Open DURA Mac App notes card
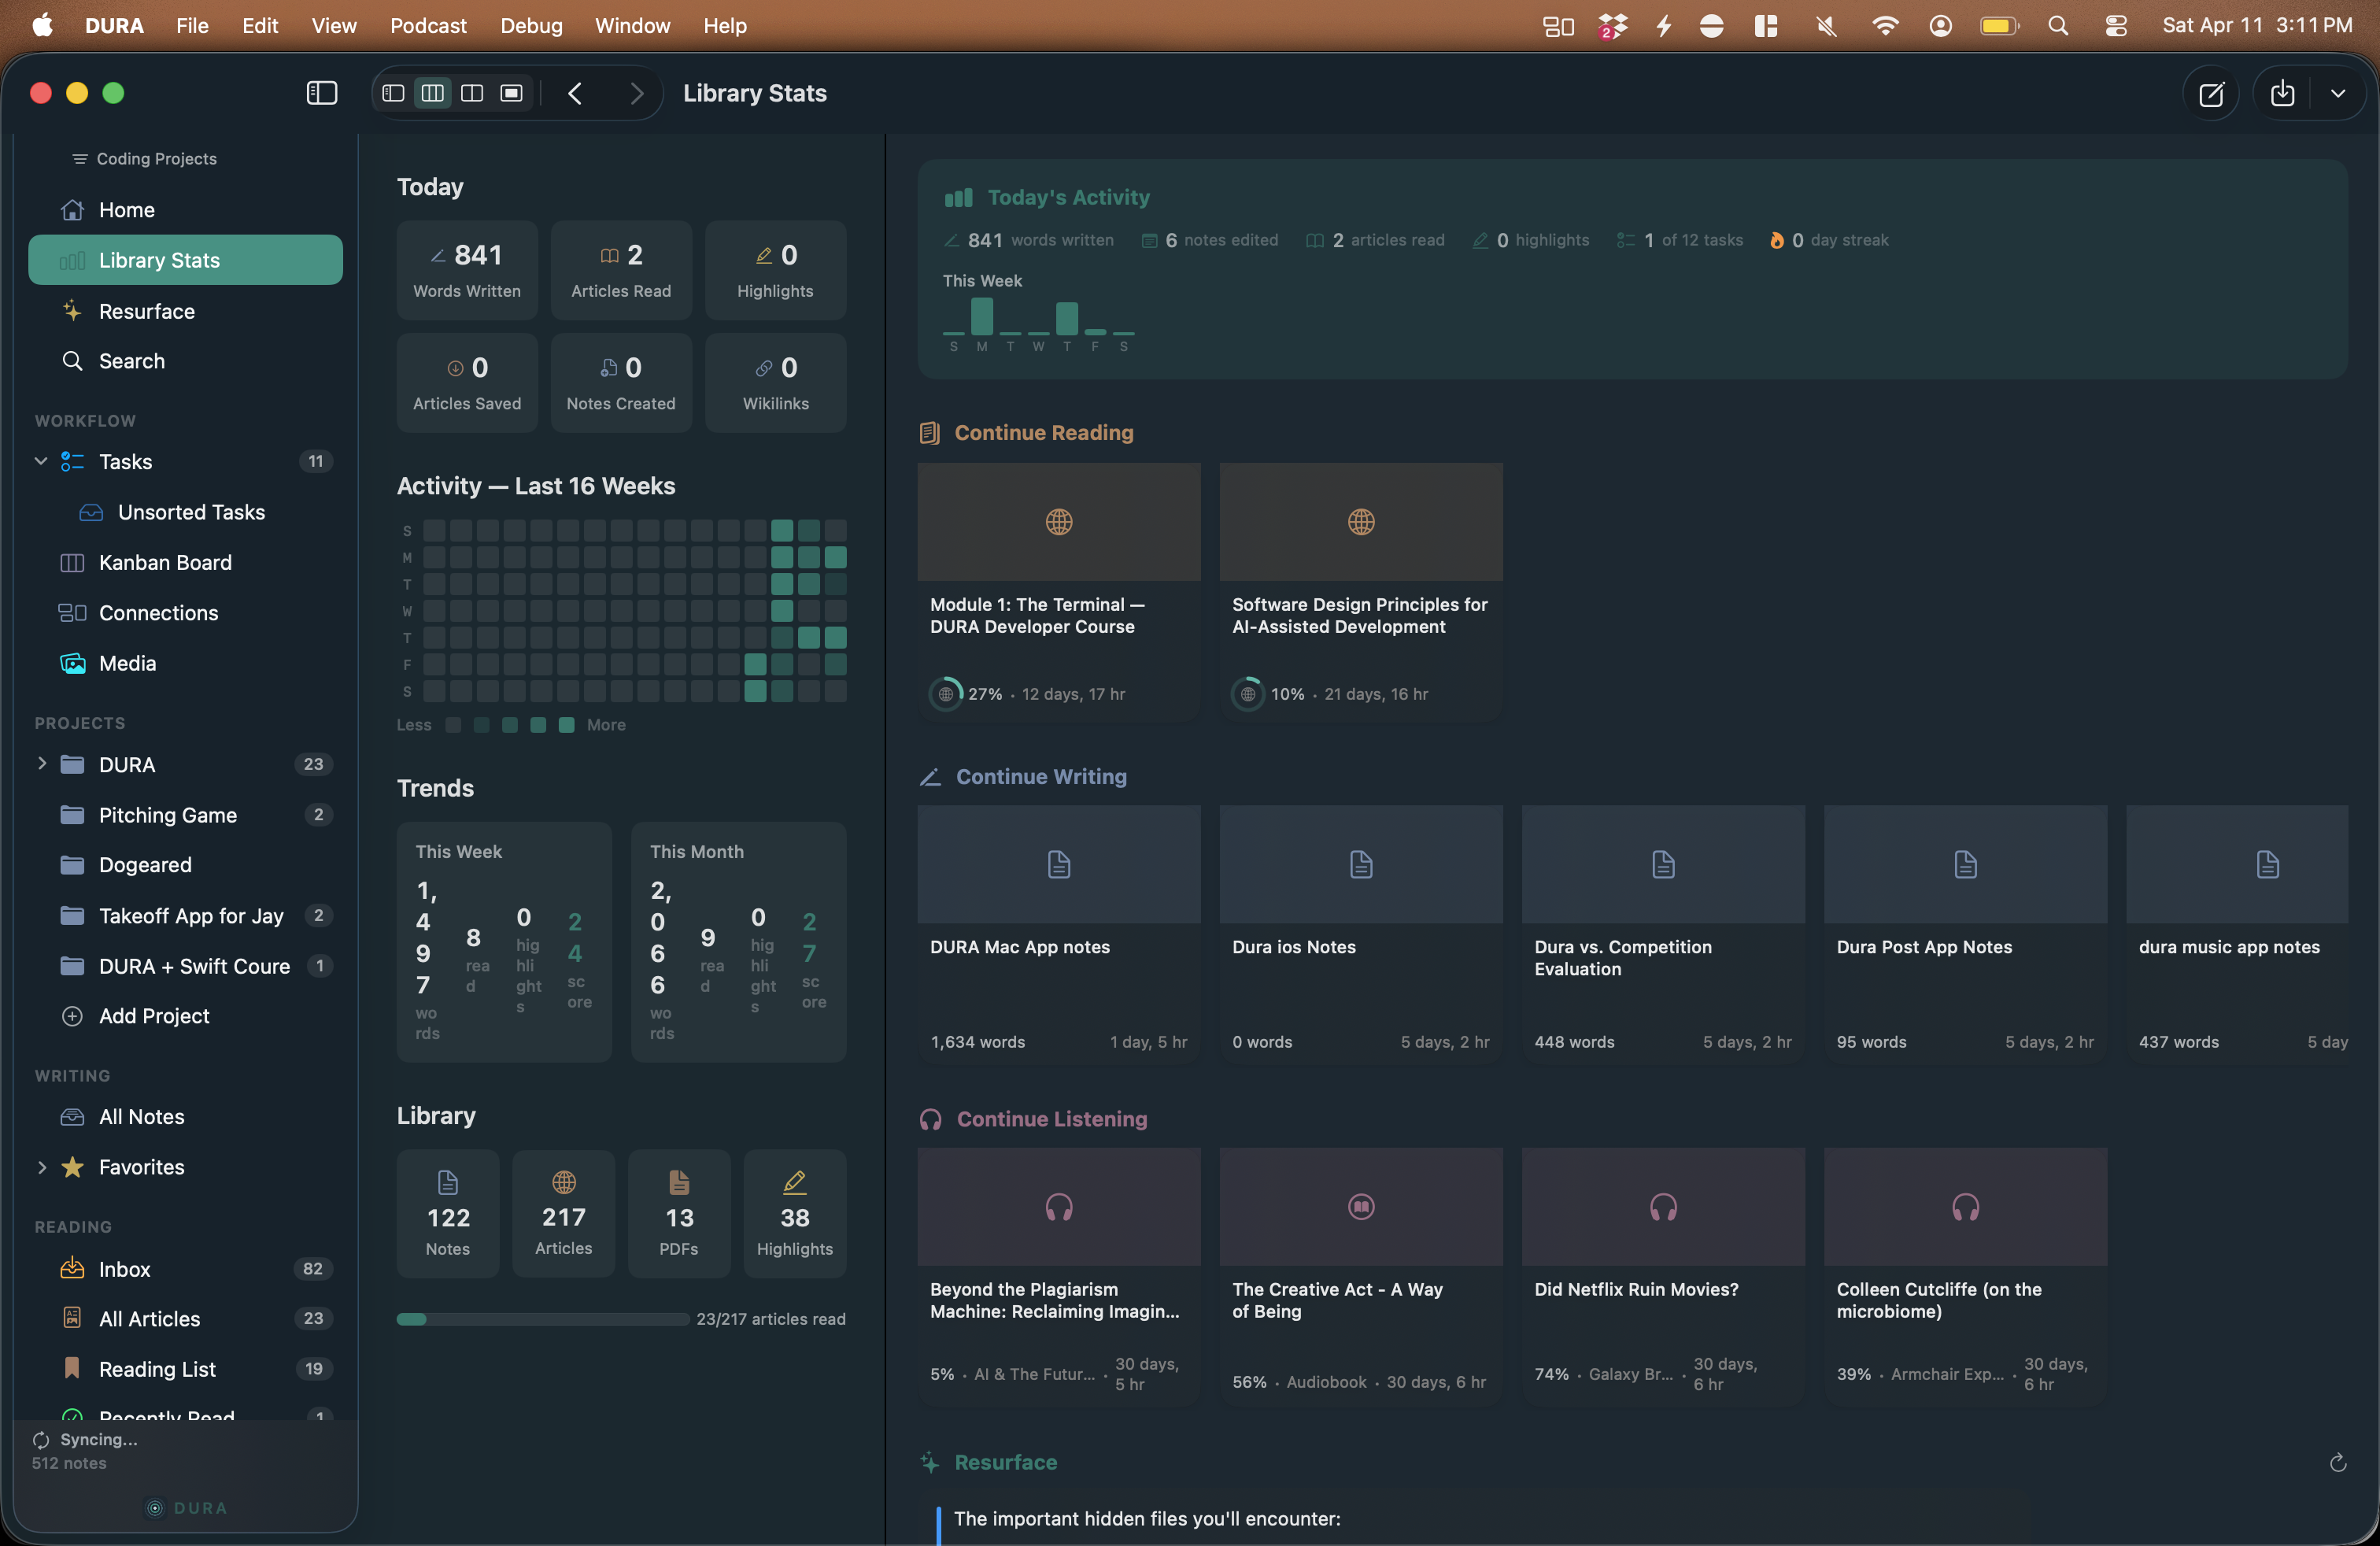The width and height of the screenshot is (2380, 1546). (x=1059, y=934)
